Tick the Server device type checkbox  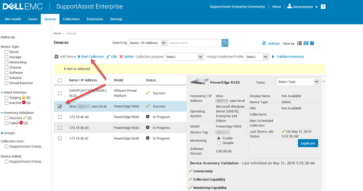[x=6, y=52]
